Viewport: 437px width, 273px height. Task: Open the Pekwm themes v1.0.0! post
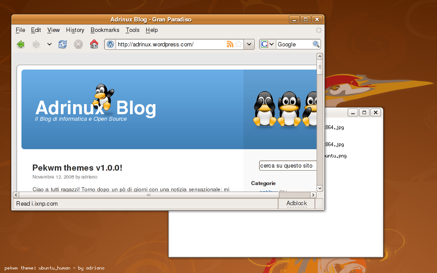point(77,168)
